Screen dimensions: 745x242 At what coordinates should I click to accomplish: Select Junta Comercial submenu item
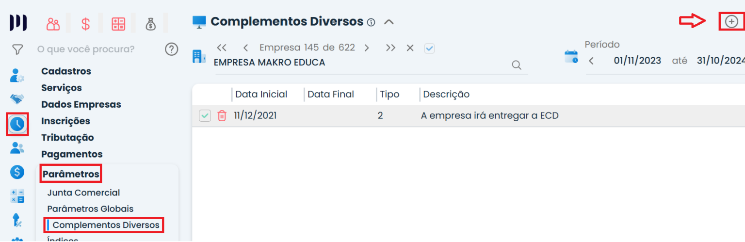coord(83,193)
